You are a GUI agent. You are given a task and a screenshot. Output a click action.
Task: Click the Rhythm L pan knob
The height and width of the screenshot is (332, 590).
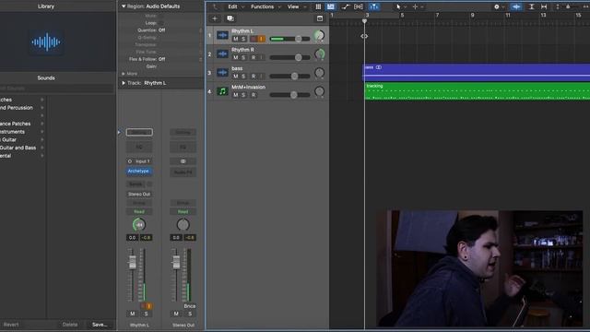point(319,35)
